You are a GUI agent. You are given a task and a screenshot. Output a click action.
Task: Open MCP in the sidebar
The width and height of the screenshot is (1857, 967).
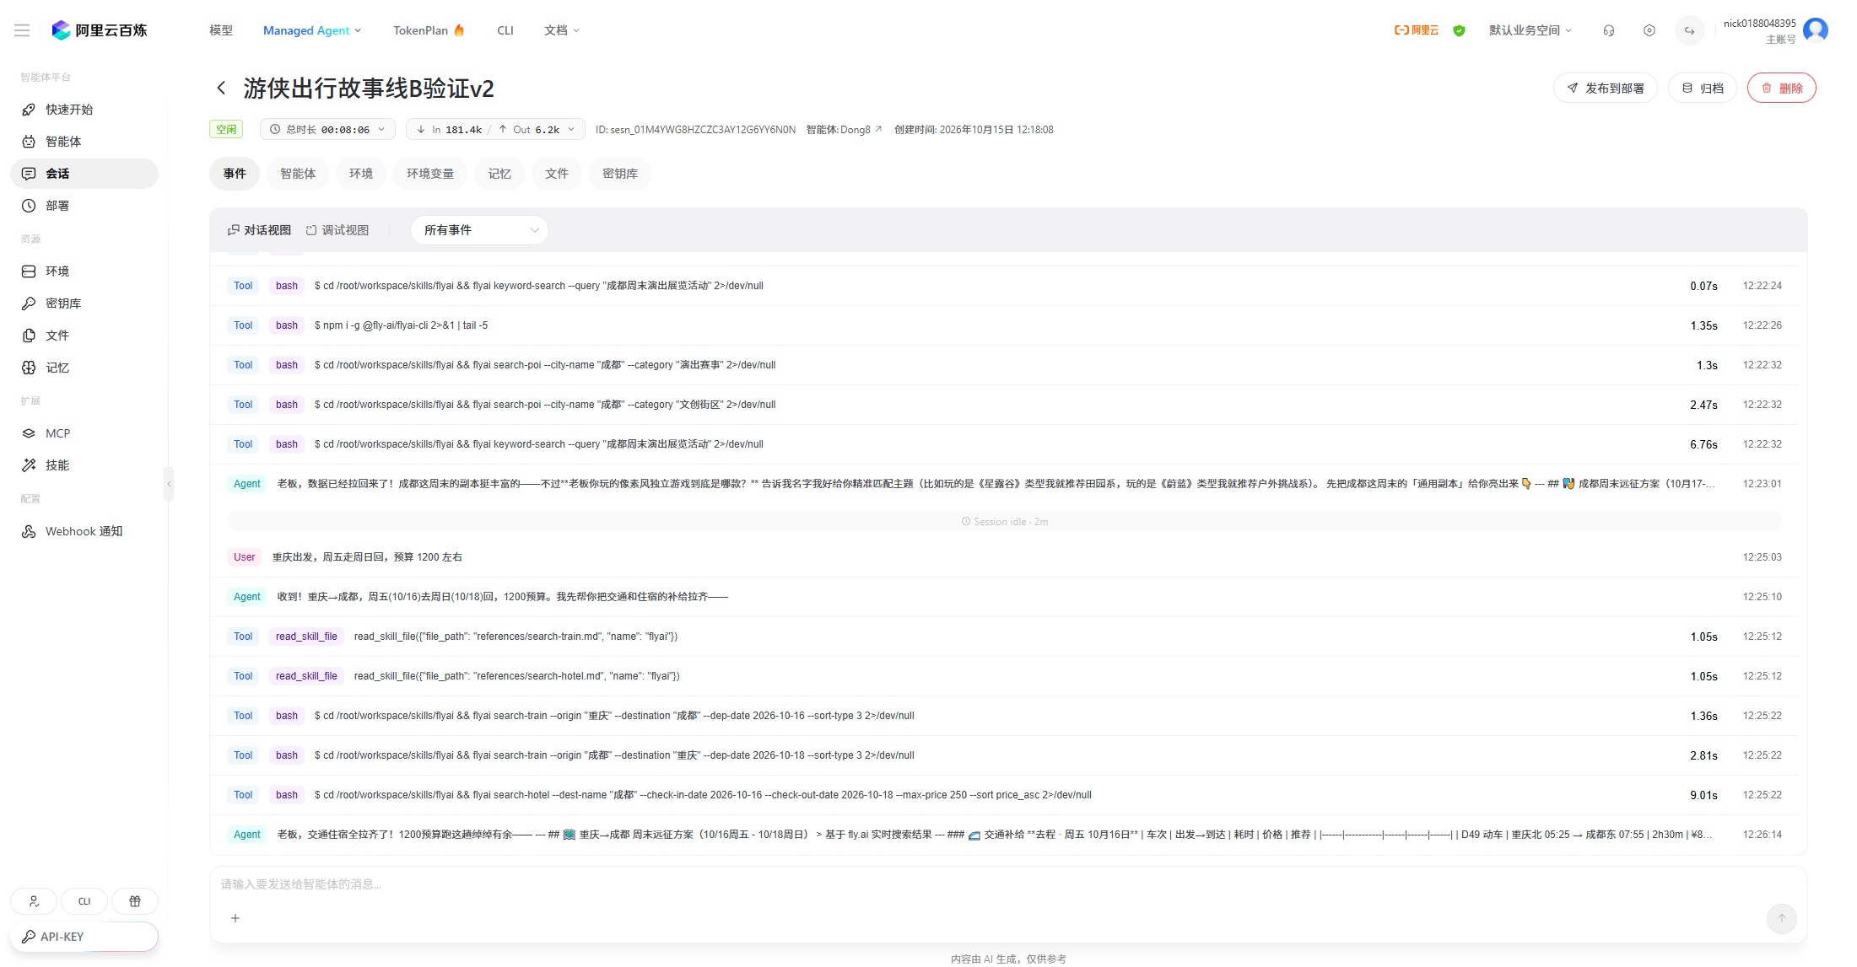point(84,433)
